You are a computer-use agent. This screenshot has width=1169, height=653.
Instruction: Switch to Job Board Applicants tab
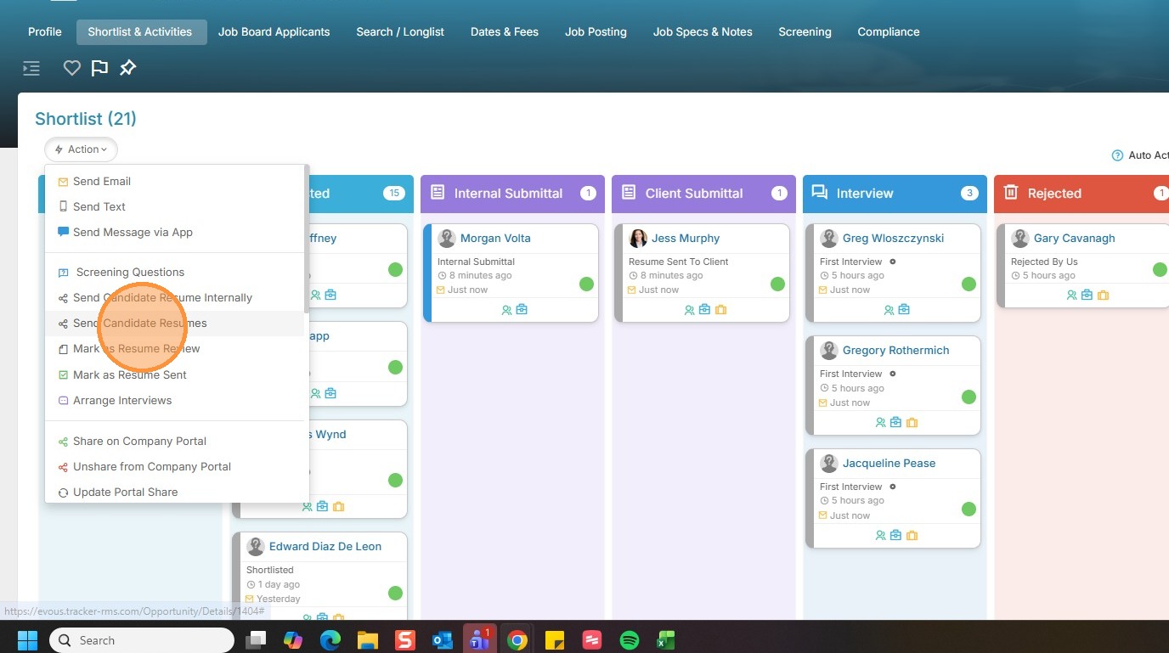coord(274,32)
